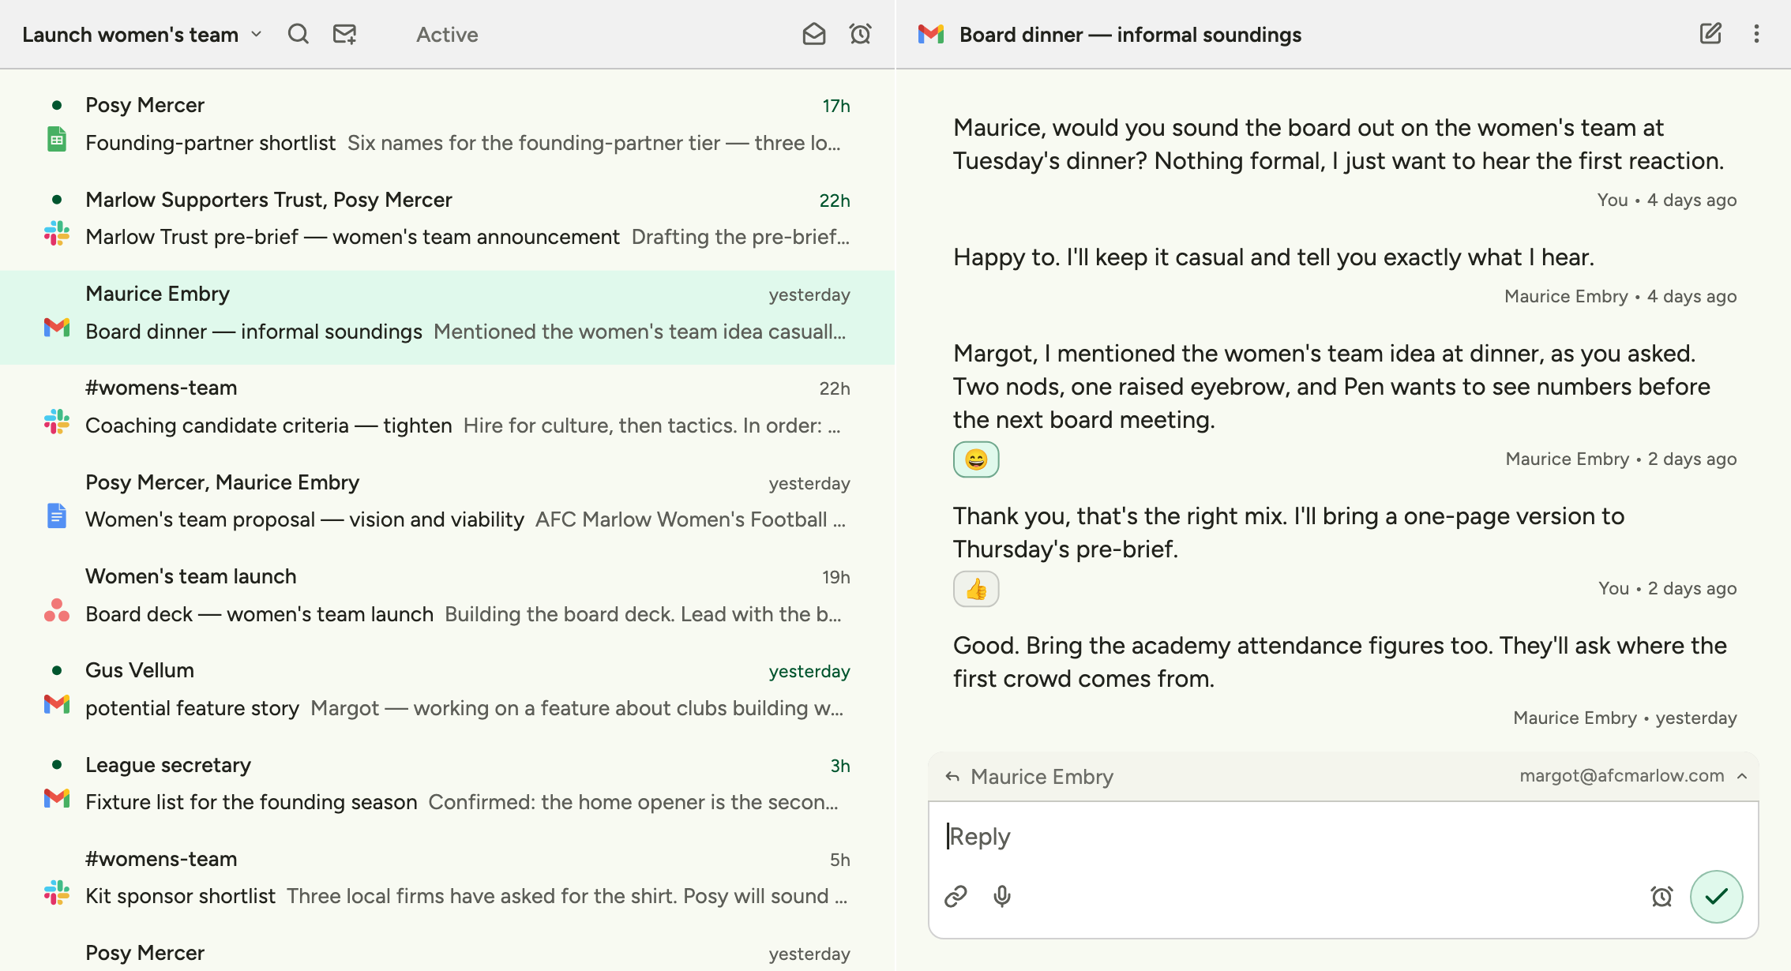1791x971 pixels.
Task: Open Posy Mercer's Founding-partner shortlist thread
Action: point(447,124)
